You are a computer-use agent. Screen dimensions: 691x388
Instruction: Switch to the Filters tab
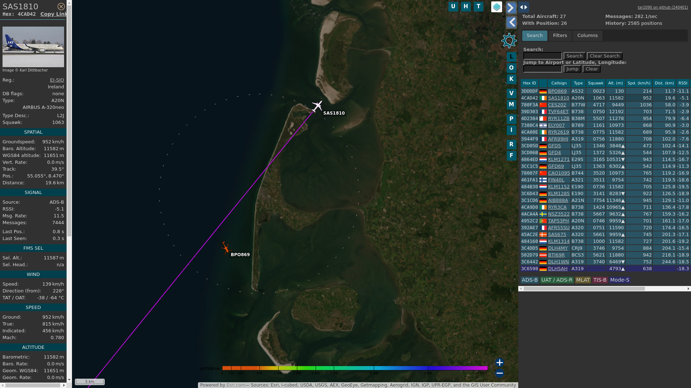click(x=560, y=36)
